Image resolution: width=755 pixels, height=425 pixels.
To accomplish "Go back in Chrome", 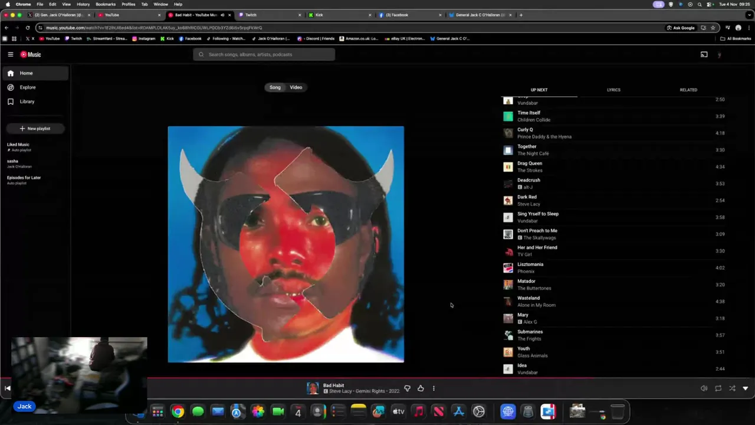I will pyautogui.click(x=6, y=28).
